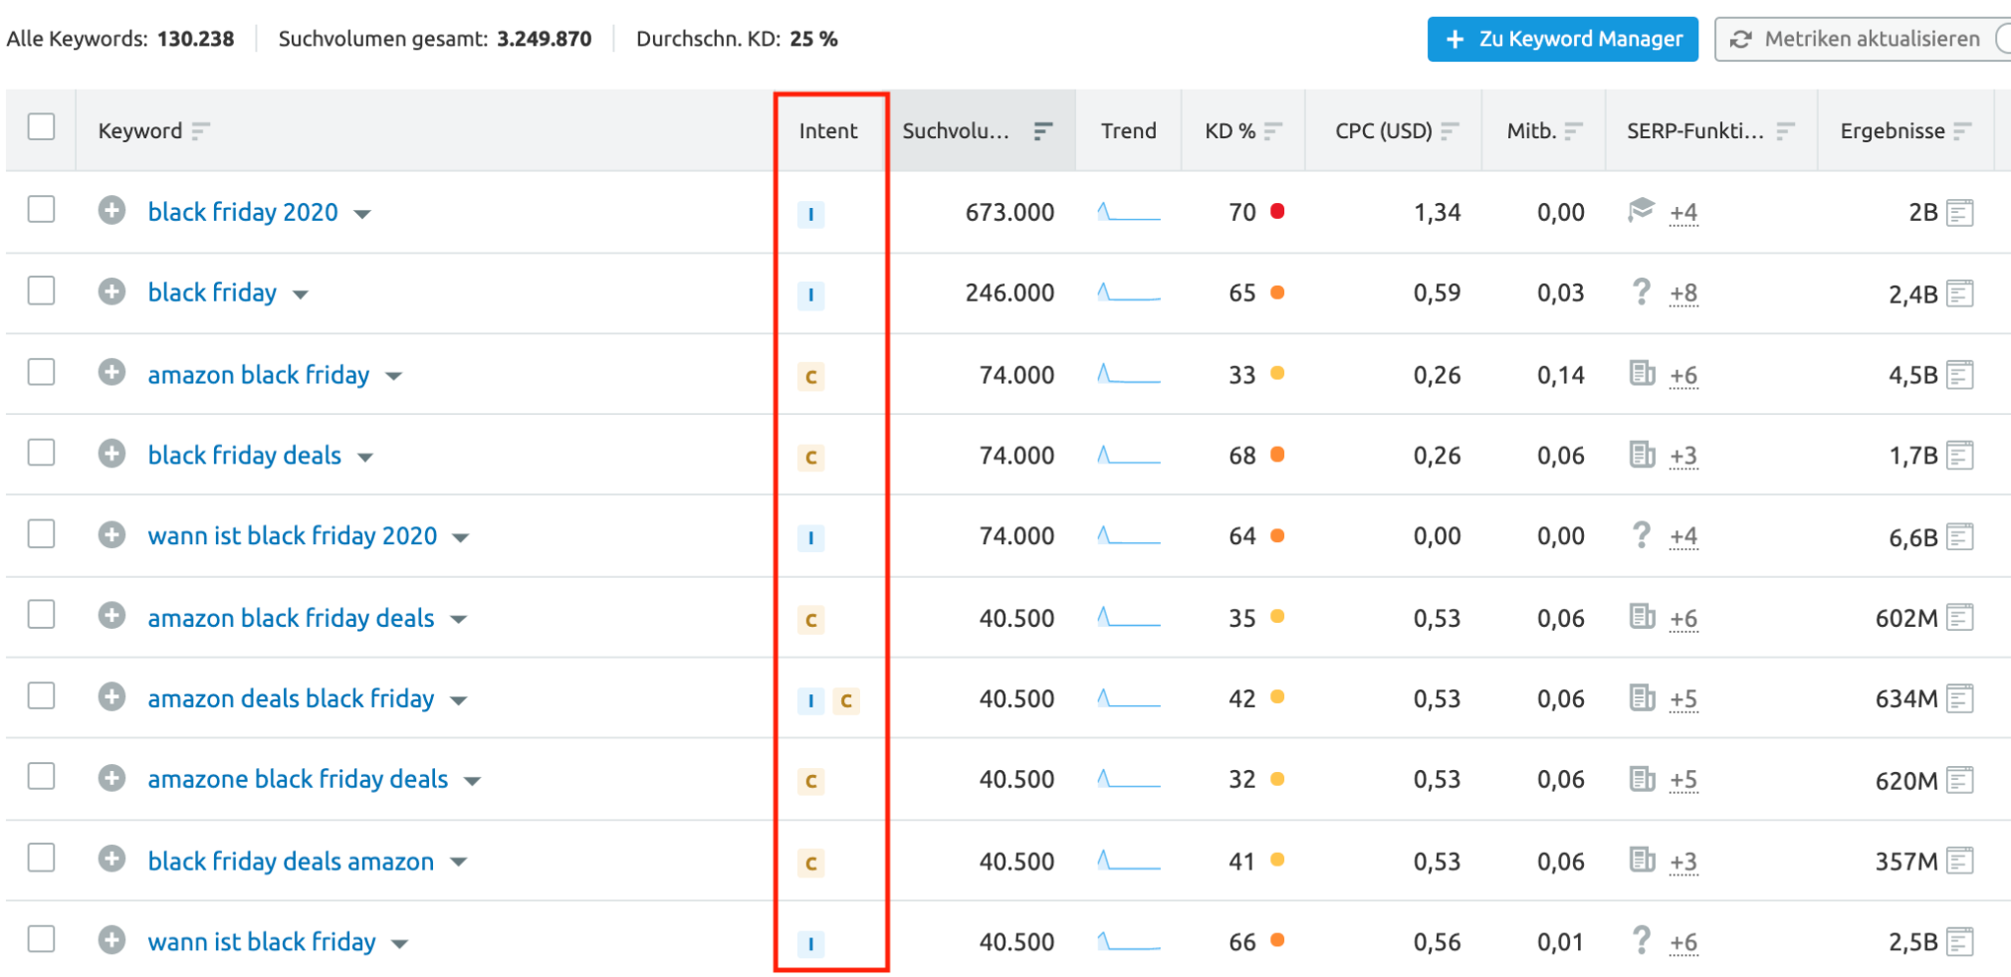Screen dimensions: 2011x977
Task: Select checkbox for 'amazon black friday'
Action: coord(41,371)
